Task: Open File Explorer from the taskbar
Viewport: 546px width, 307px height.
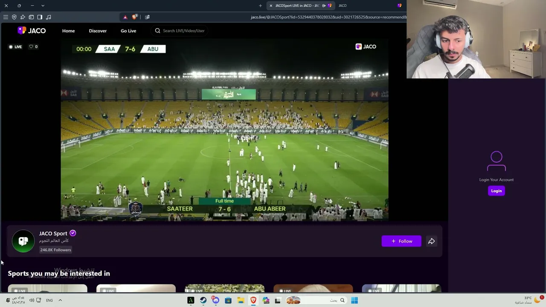Action: pos(241,301)
